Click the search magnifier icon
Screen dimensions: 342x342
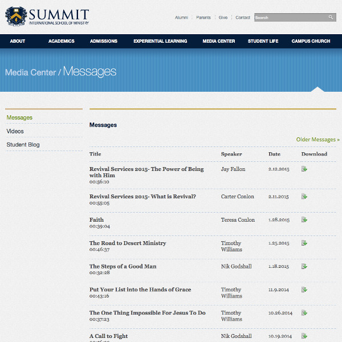(x=331, y=18)
